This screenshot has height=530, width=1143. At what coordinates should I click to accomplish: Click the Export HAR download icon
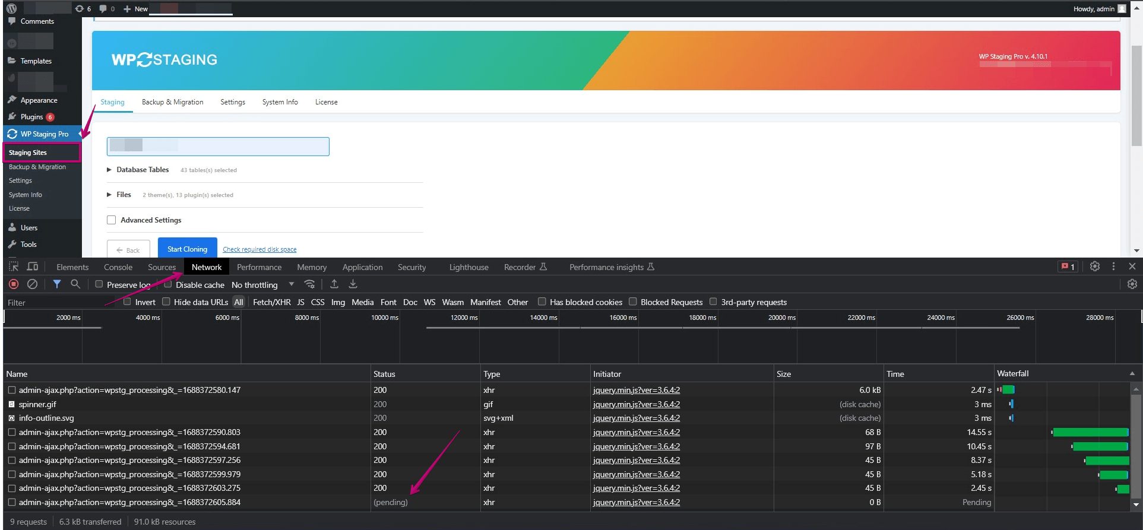(x=353, y=284)
